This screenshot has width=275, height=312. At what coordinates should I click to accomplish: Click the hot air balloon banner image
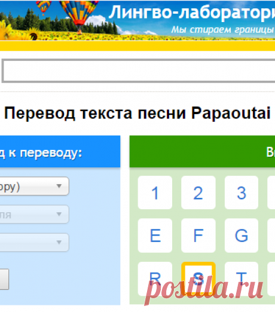tap(137, 20)
